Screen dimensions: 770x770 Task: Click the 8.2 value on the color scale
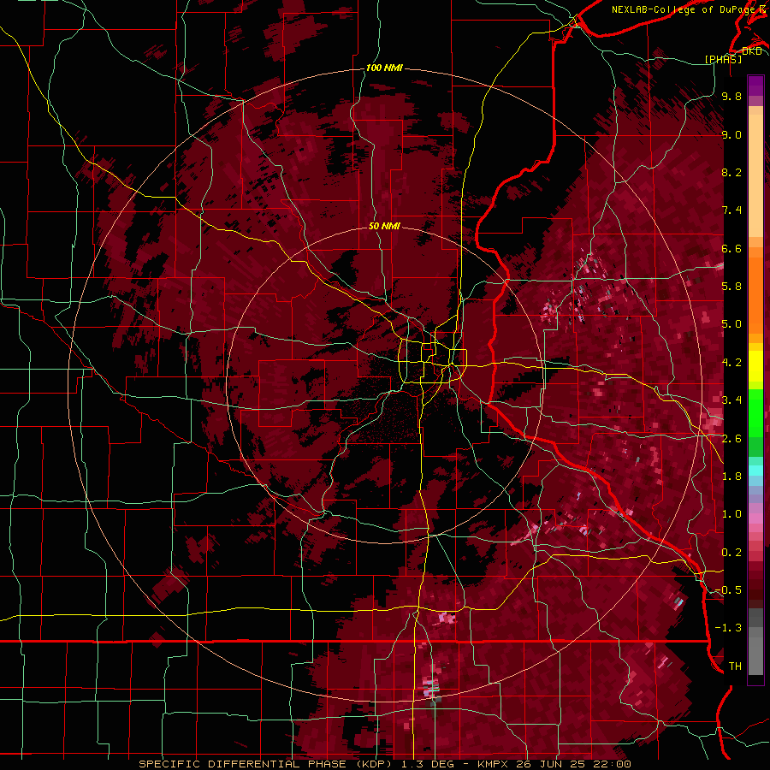click(x=731, y=172)
